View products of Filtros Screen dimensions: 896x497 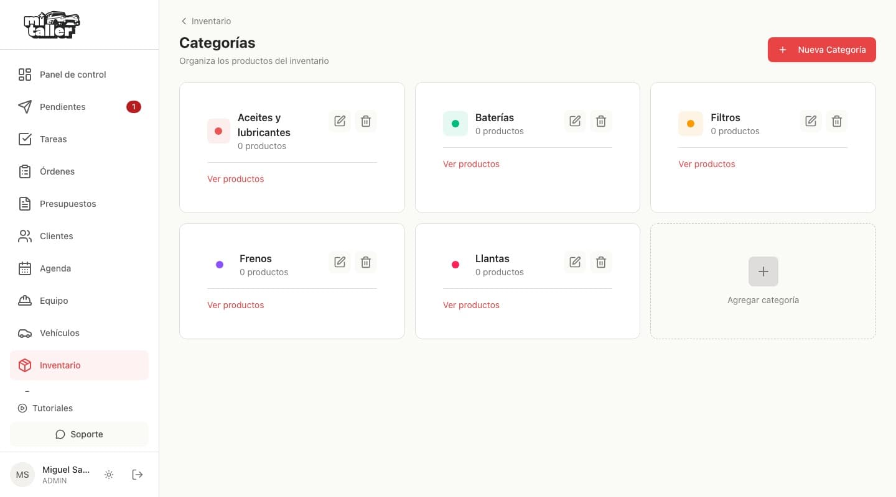tap(706, 164)
